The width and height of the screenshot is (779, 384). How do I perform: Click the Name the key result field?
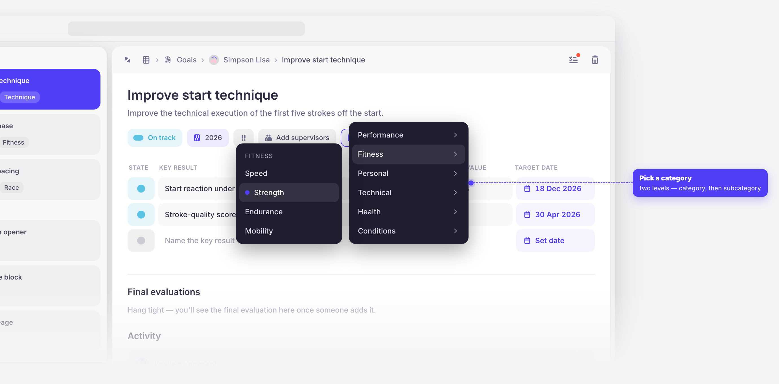point(200,241)
